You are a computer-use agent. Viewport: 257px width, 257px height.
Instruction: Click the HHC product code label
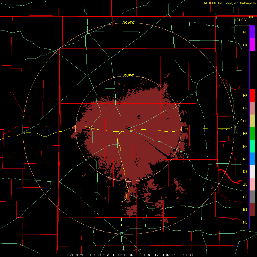[x=251, y=17]
